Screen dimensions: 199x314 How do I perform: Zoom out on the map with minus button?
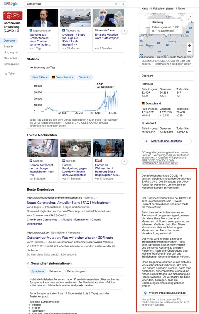[x=190, y=52]
